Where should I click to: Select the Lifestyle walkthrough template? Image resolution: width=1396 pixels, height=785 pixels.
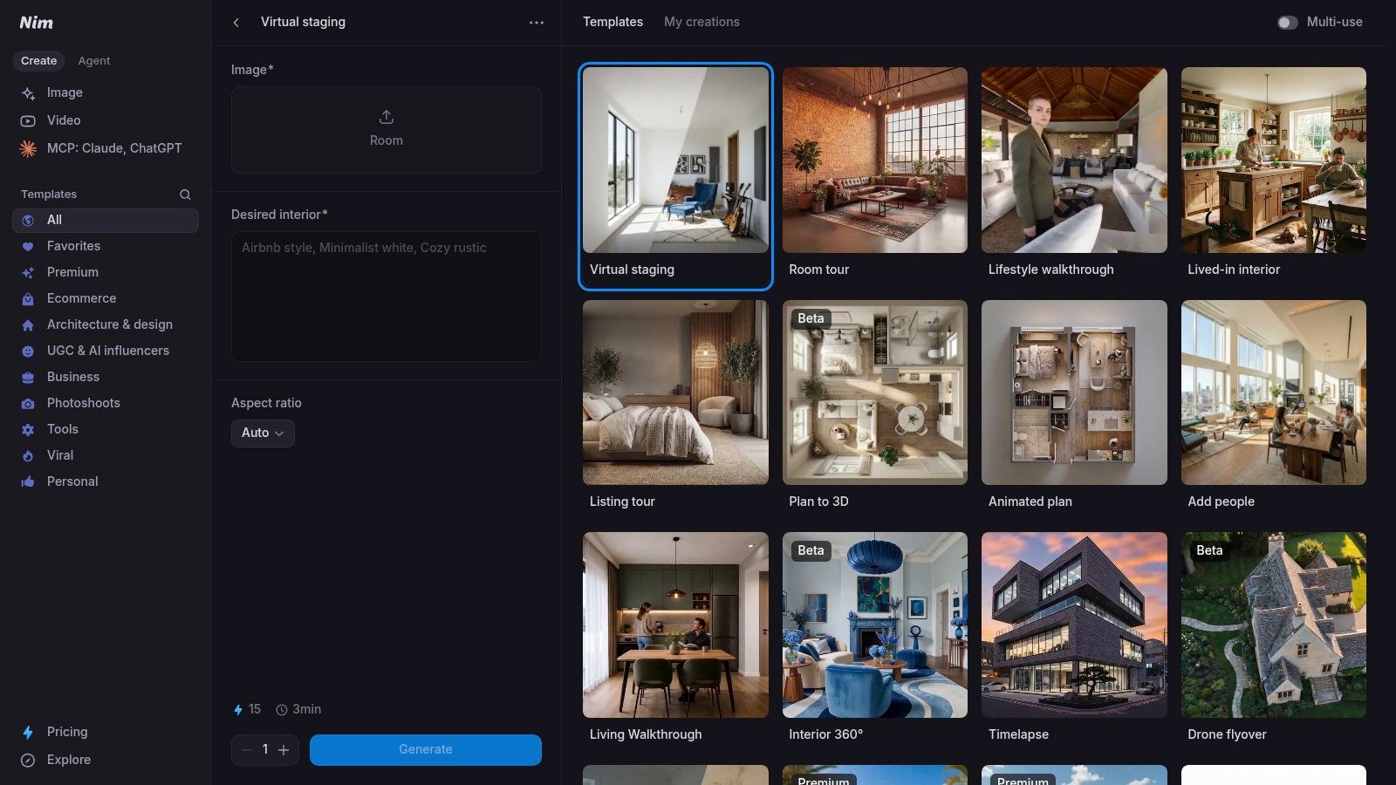tap(1074, 160)
